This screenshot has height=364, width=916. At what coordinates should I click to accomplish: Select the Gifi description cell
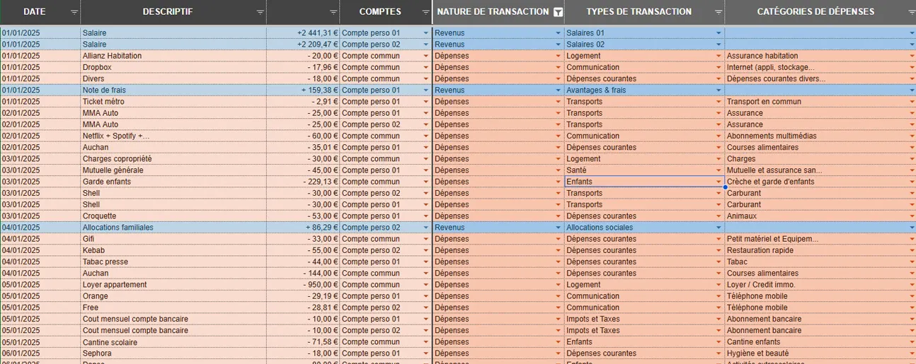173,239
